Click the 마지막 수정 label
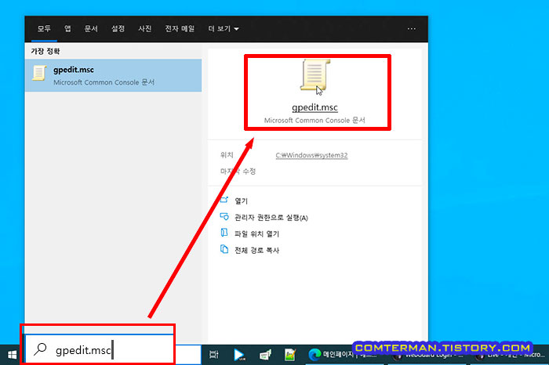Screen dimensions: 549x365 tap(238, 172)
